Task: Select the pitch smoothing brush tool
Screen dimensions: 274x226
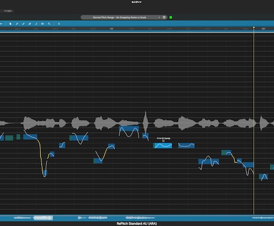Action: 36,24
